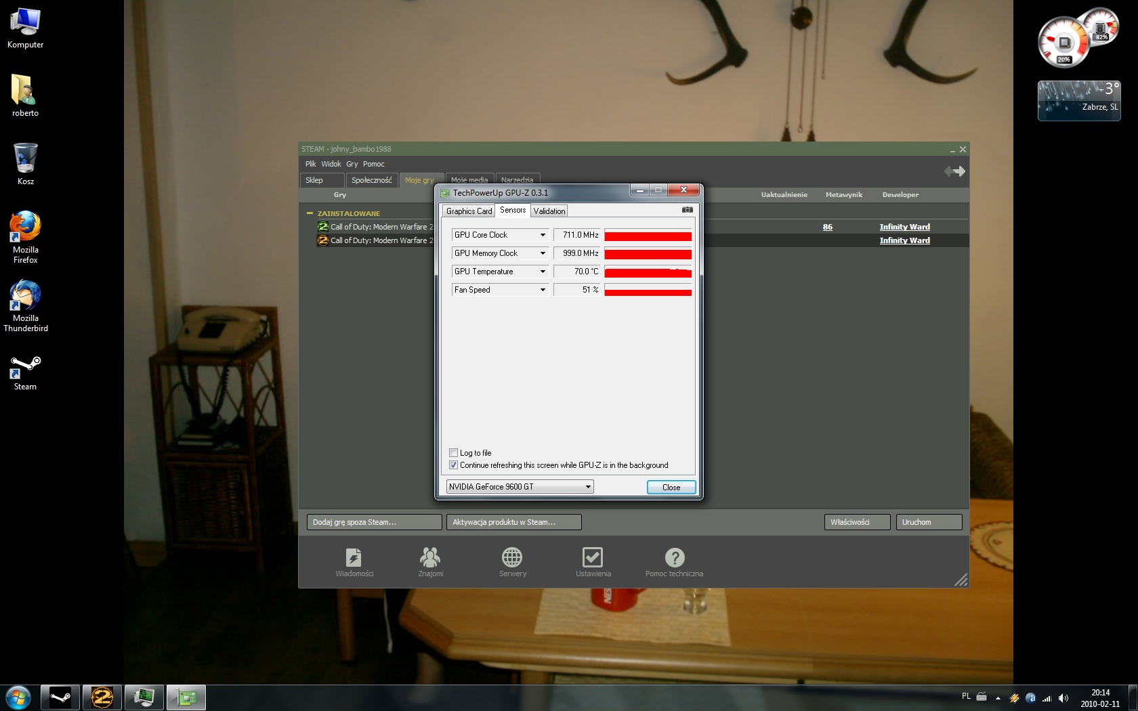The height and width of the screenshot is (711, 1138).
Task: Click the Serwery globe icon
Action: (512, 557)
